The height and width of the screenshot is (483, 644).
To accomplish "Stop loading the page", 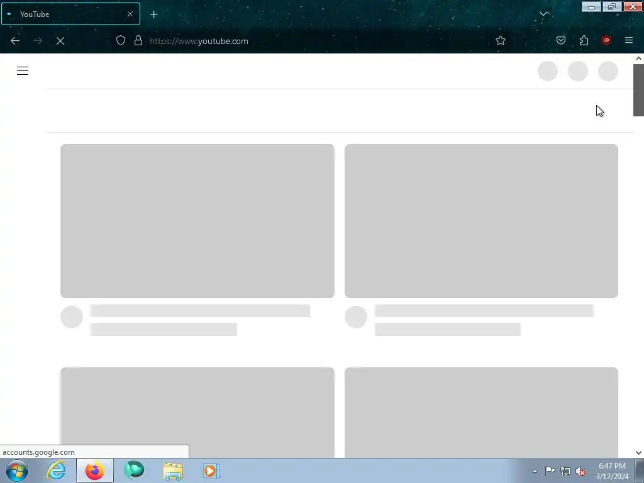I will 60,41.
